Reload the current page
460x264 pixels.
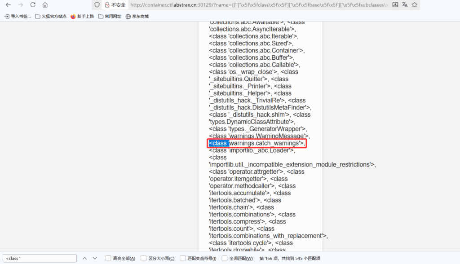pyautogui.click(x=33, y=5)
